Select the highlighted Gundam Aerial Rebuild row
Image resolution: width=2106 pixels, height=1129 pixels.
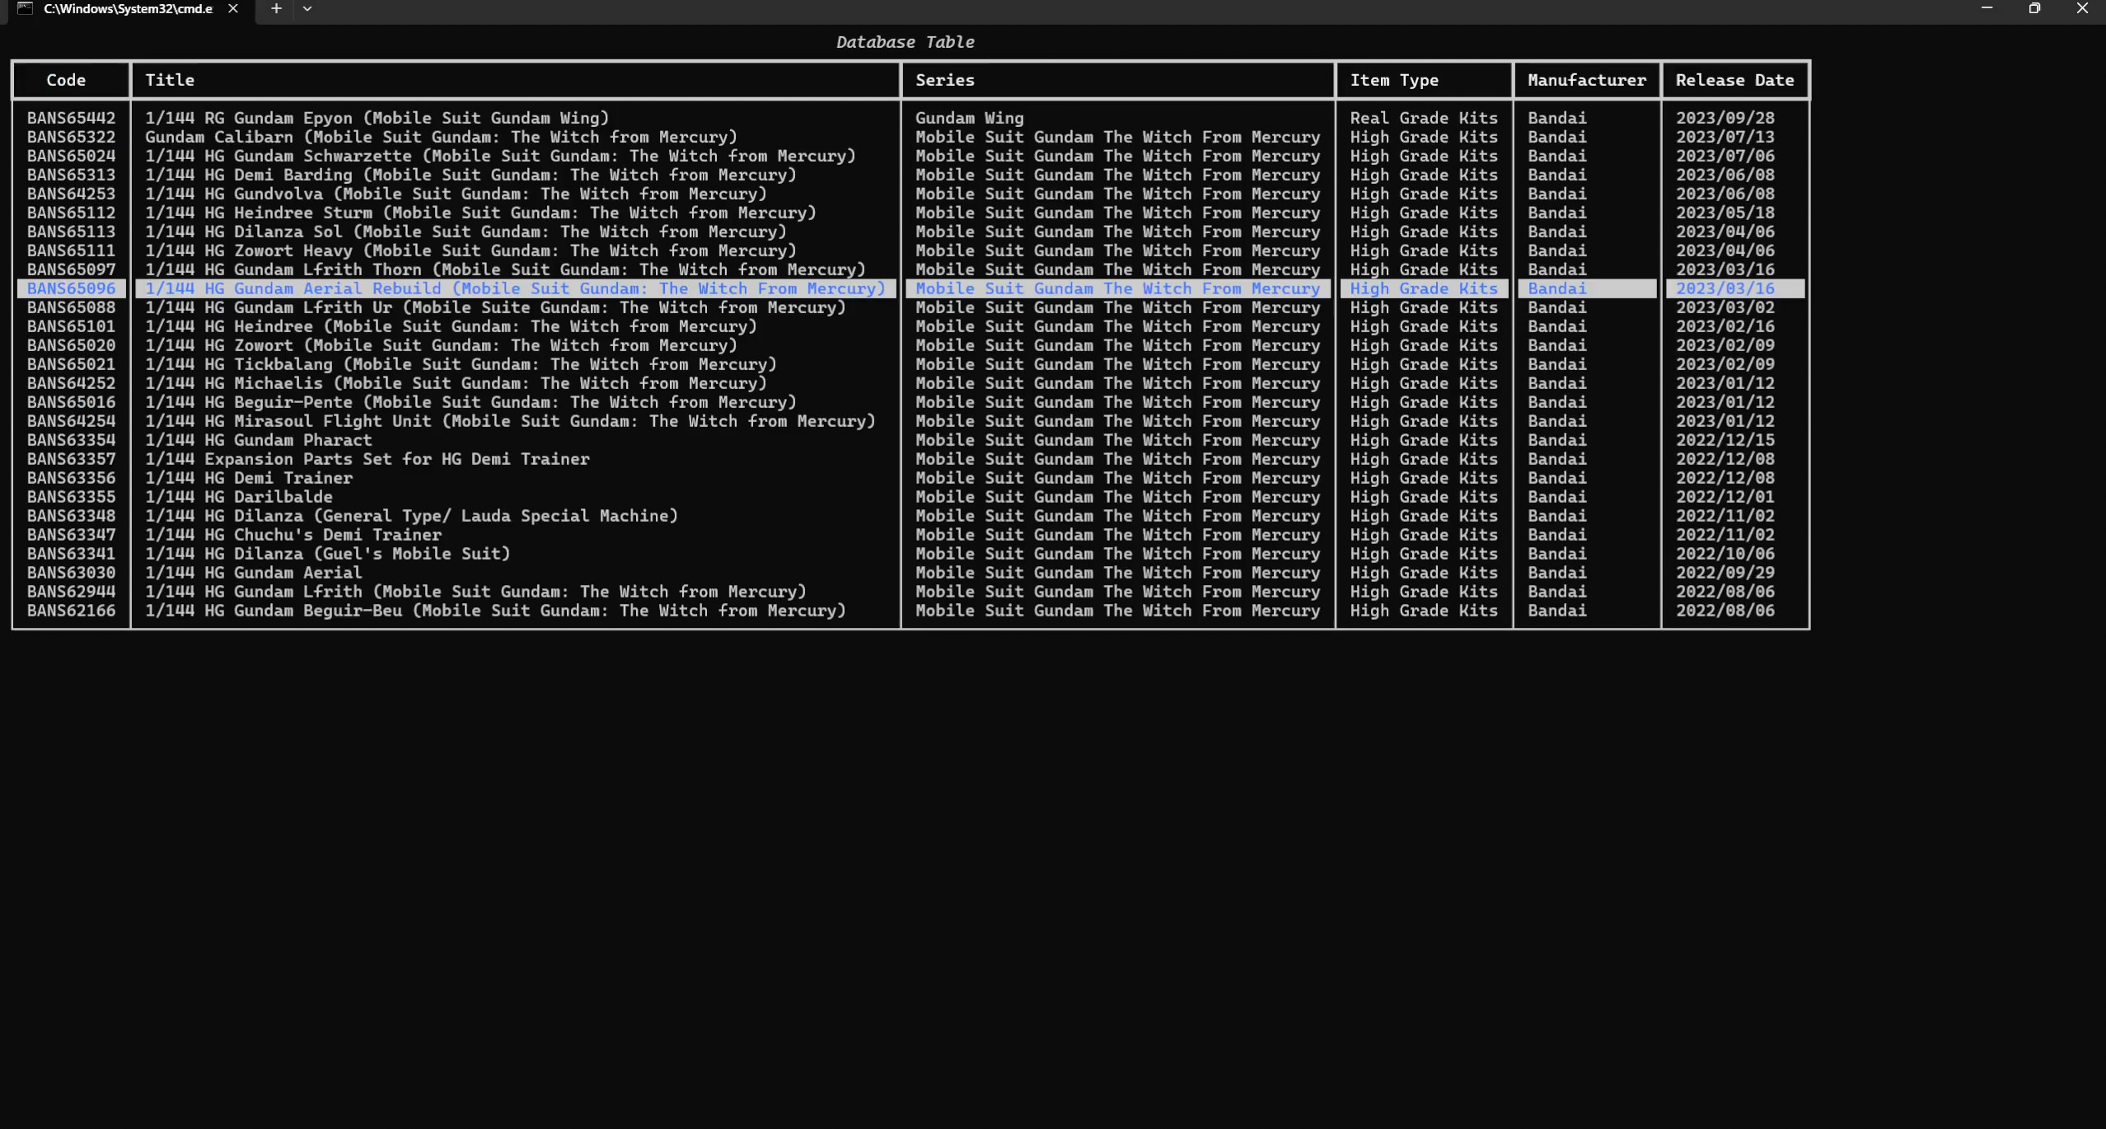point(515,288)
